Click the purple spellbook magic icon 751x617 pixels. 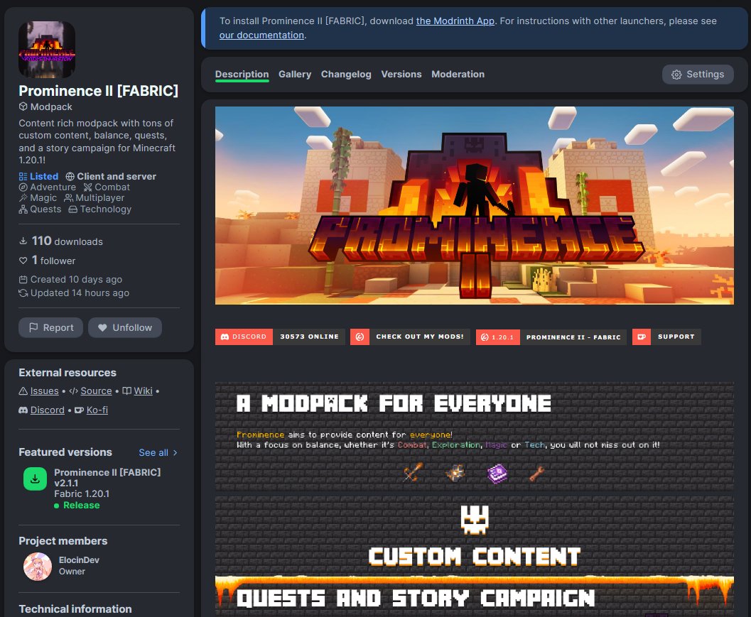(x=497, y=474)
